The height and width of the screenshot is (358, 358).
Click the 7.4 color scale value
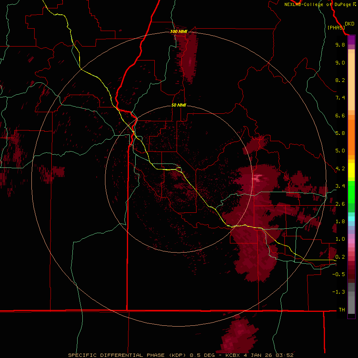tap(340, 98)
